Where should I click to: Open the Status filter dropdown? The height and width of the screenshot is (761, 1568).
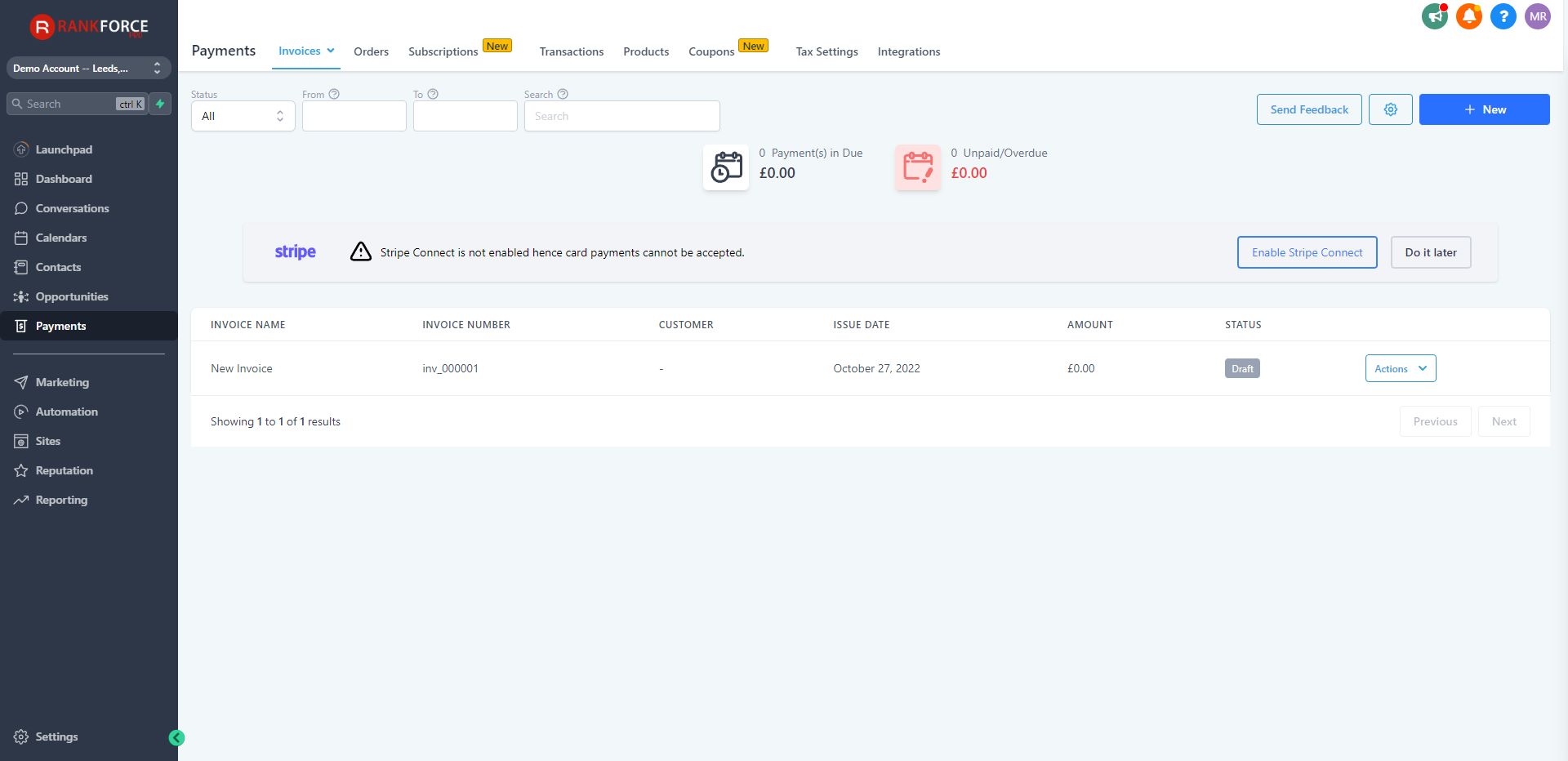(x=243, y=116)
